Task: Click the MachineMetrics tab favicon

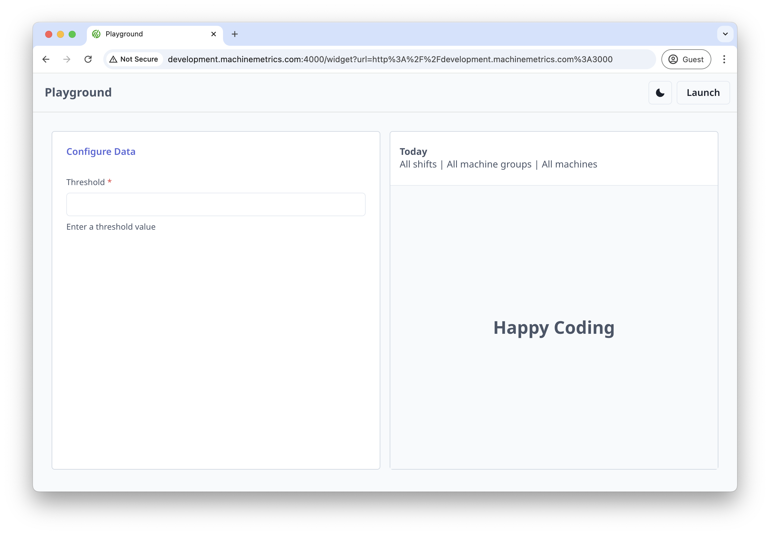Action: (x=96, y=34)
